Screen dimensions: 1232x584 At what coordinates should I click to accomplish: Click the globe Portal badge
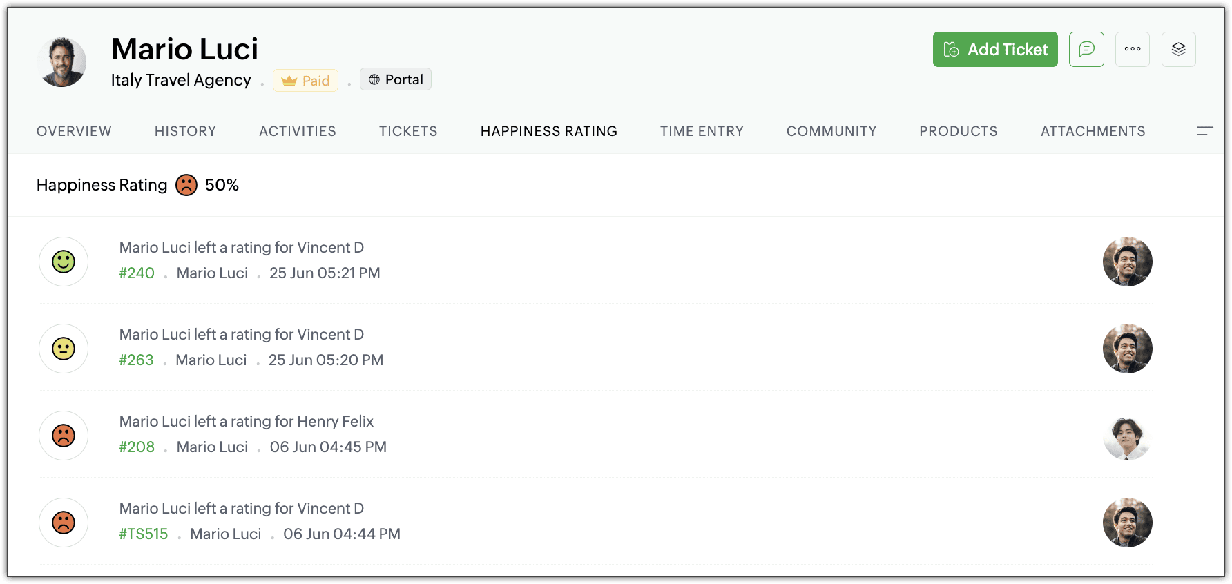(396, 79)
